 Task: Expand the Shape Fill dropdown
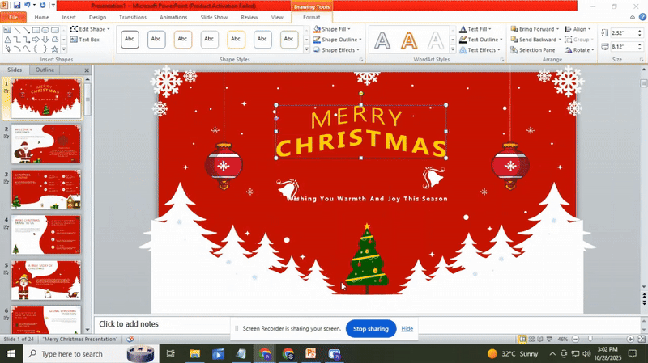point(335,29)
